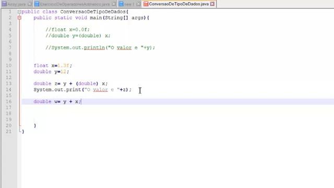The height and width of the screenshot is (188, 334).
Task: Click the class name ConversaoDeTipoDeDados on line 1
Action: pos(93,11)
